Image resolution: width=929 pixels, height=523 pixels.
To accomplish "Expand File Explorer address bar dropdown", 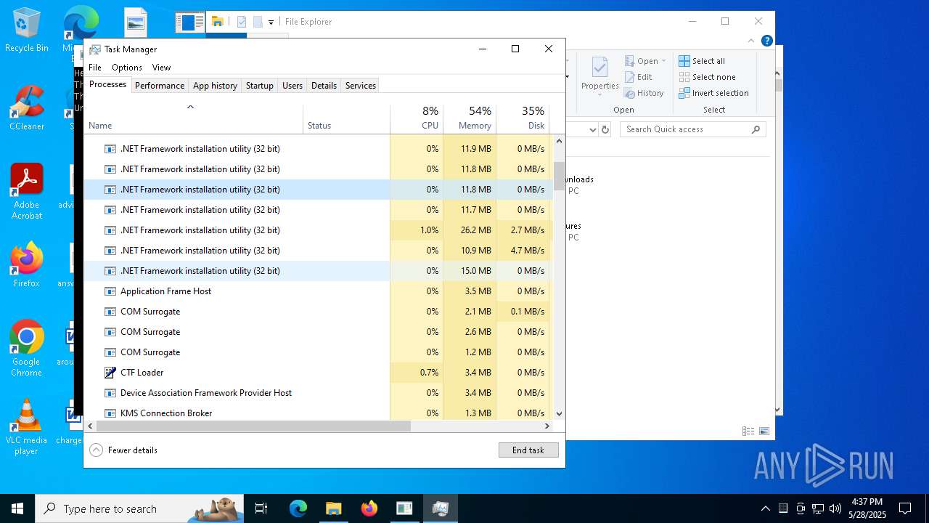I will point(592,129).
